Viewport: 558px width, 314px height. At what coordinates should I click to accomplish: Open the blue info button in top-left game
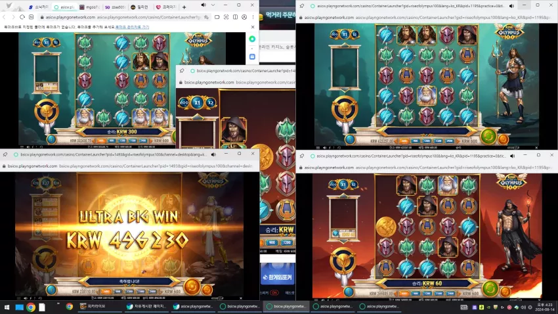(x=51, y=139)
